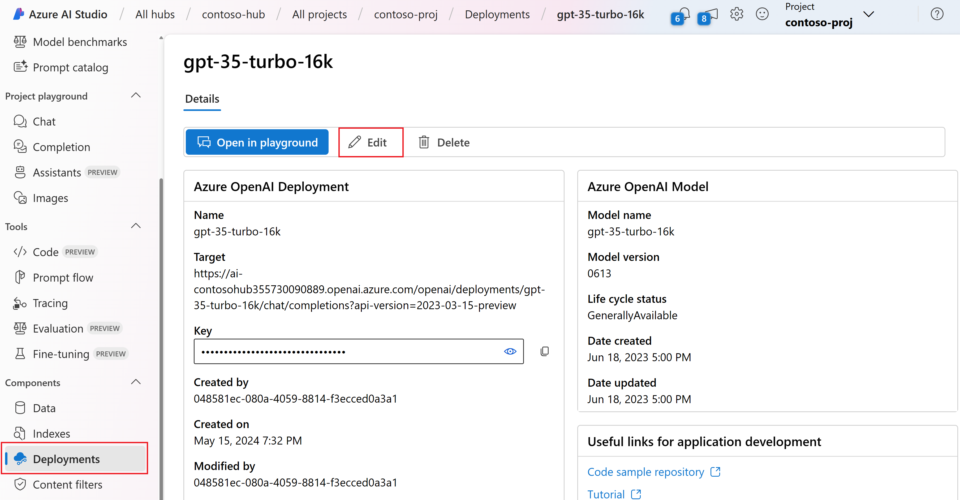Viewport: 960px width, 500px height.
Task: Click the Delete button
Action: [444, 142]
